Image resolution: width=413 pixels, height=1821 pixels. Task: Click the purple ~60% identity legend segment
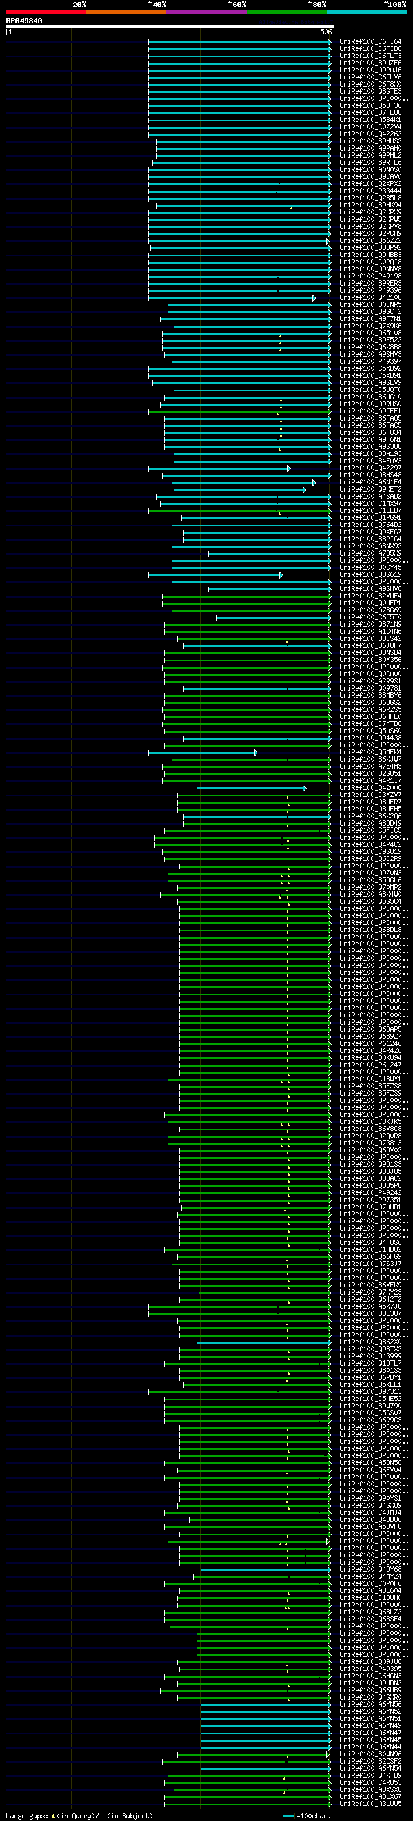(x=207, y=12)
